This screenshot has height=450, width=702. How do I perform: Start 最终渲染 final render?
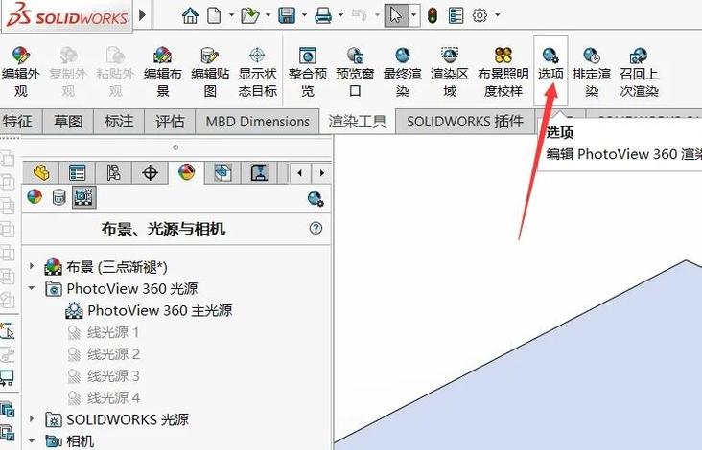(403, 72)
